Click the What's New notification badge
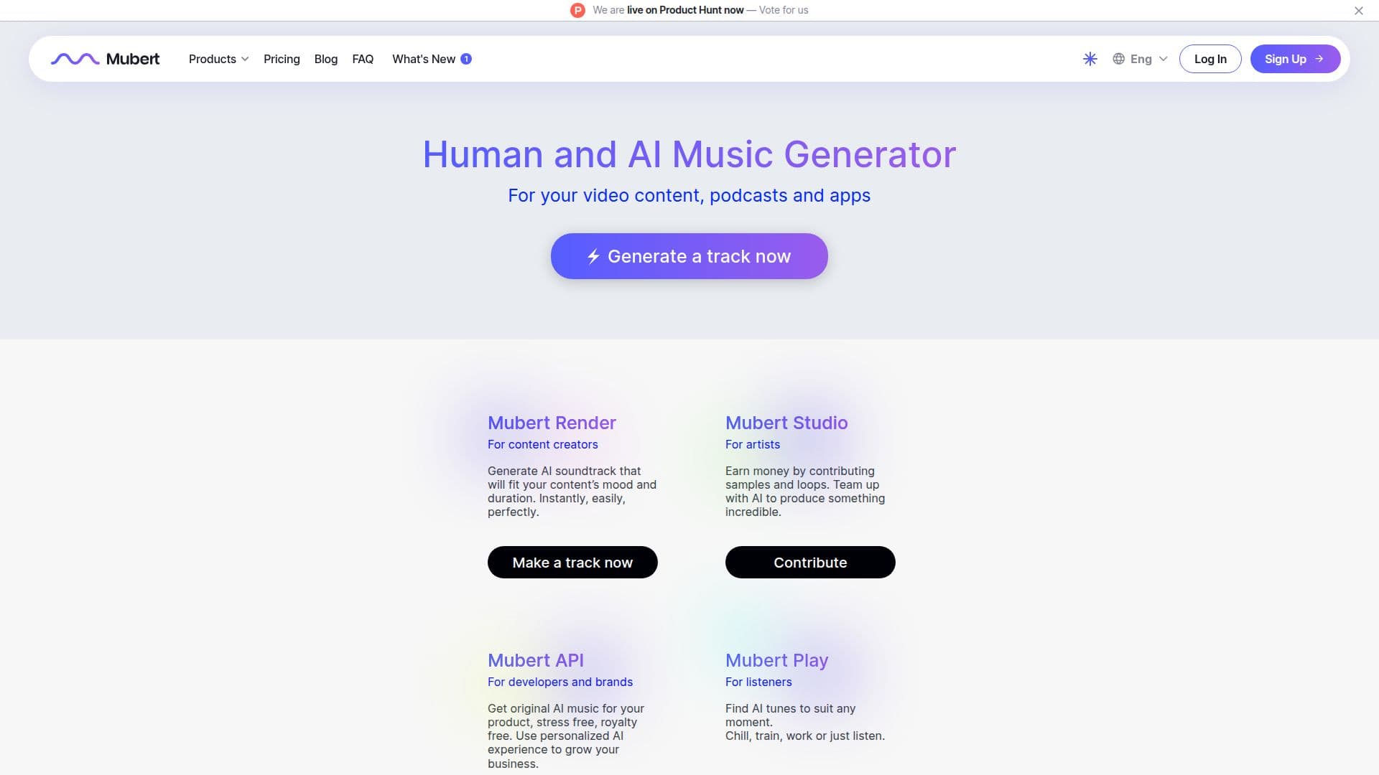The height and width of the screenshot is (775, 1379). point(466,59)
